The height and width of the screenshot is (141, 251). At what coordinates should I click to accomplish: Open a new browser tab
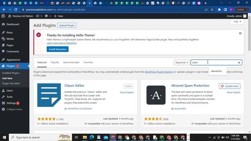(x=206, y=3)
